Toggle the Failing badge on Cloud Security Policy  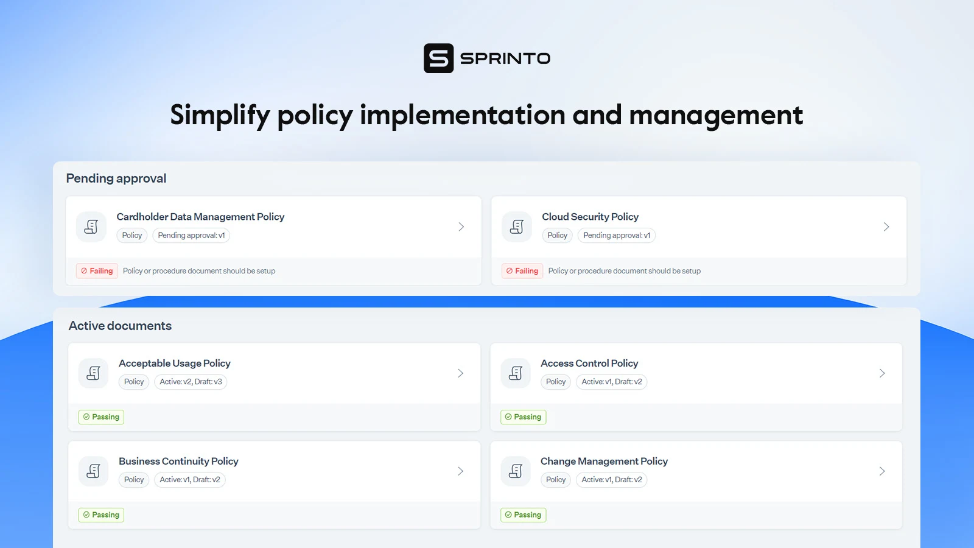[x=522, y=270]
